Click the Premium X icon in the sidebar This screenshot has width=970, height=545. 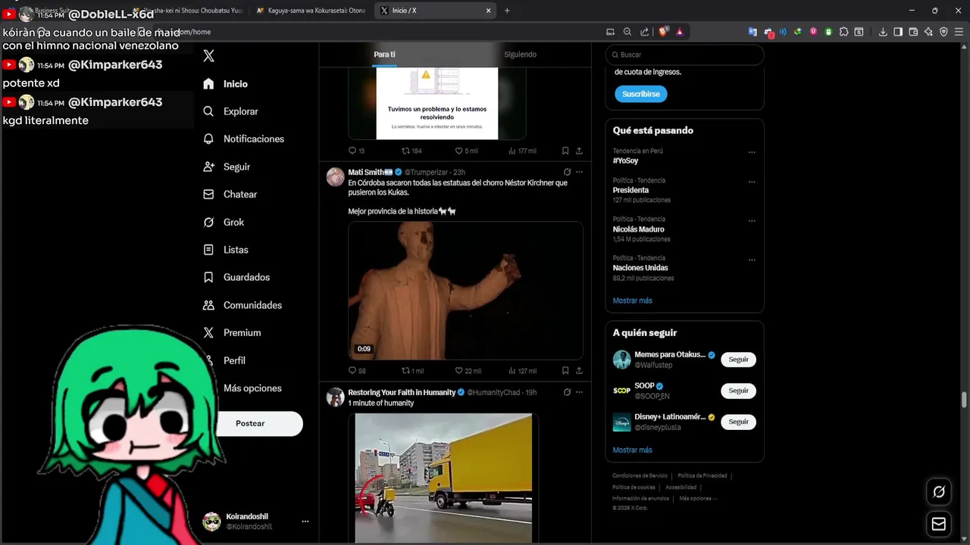click(x=208, y=333)
